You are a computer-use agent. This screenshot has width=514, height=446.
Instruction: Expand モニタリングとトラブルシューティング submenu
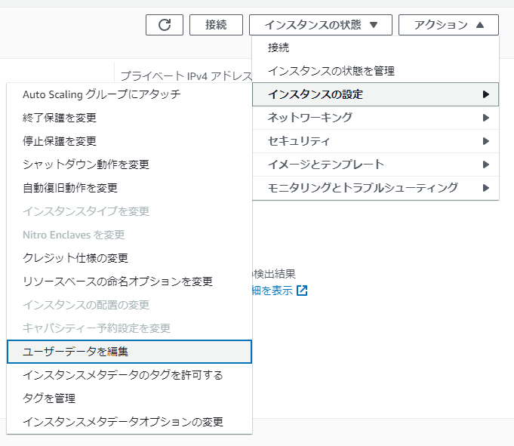375,188
